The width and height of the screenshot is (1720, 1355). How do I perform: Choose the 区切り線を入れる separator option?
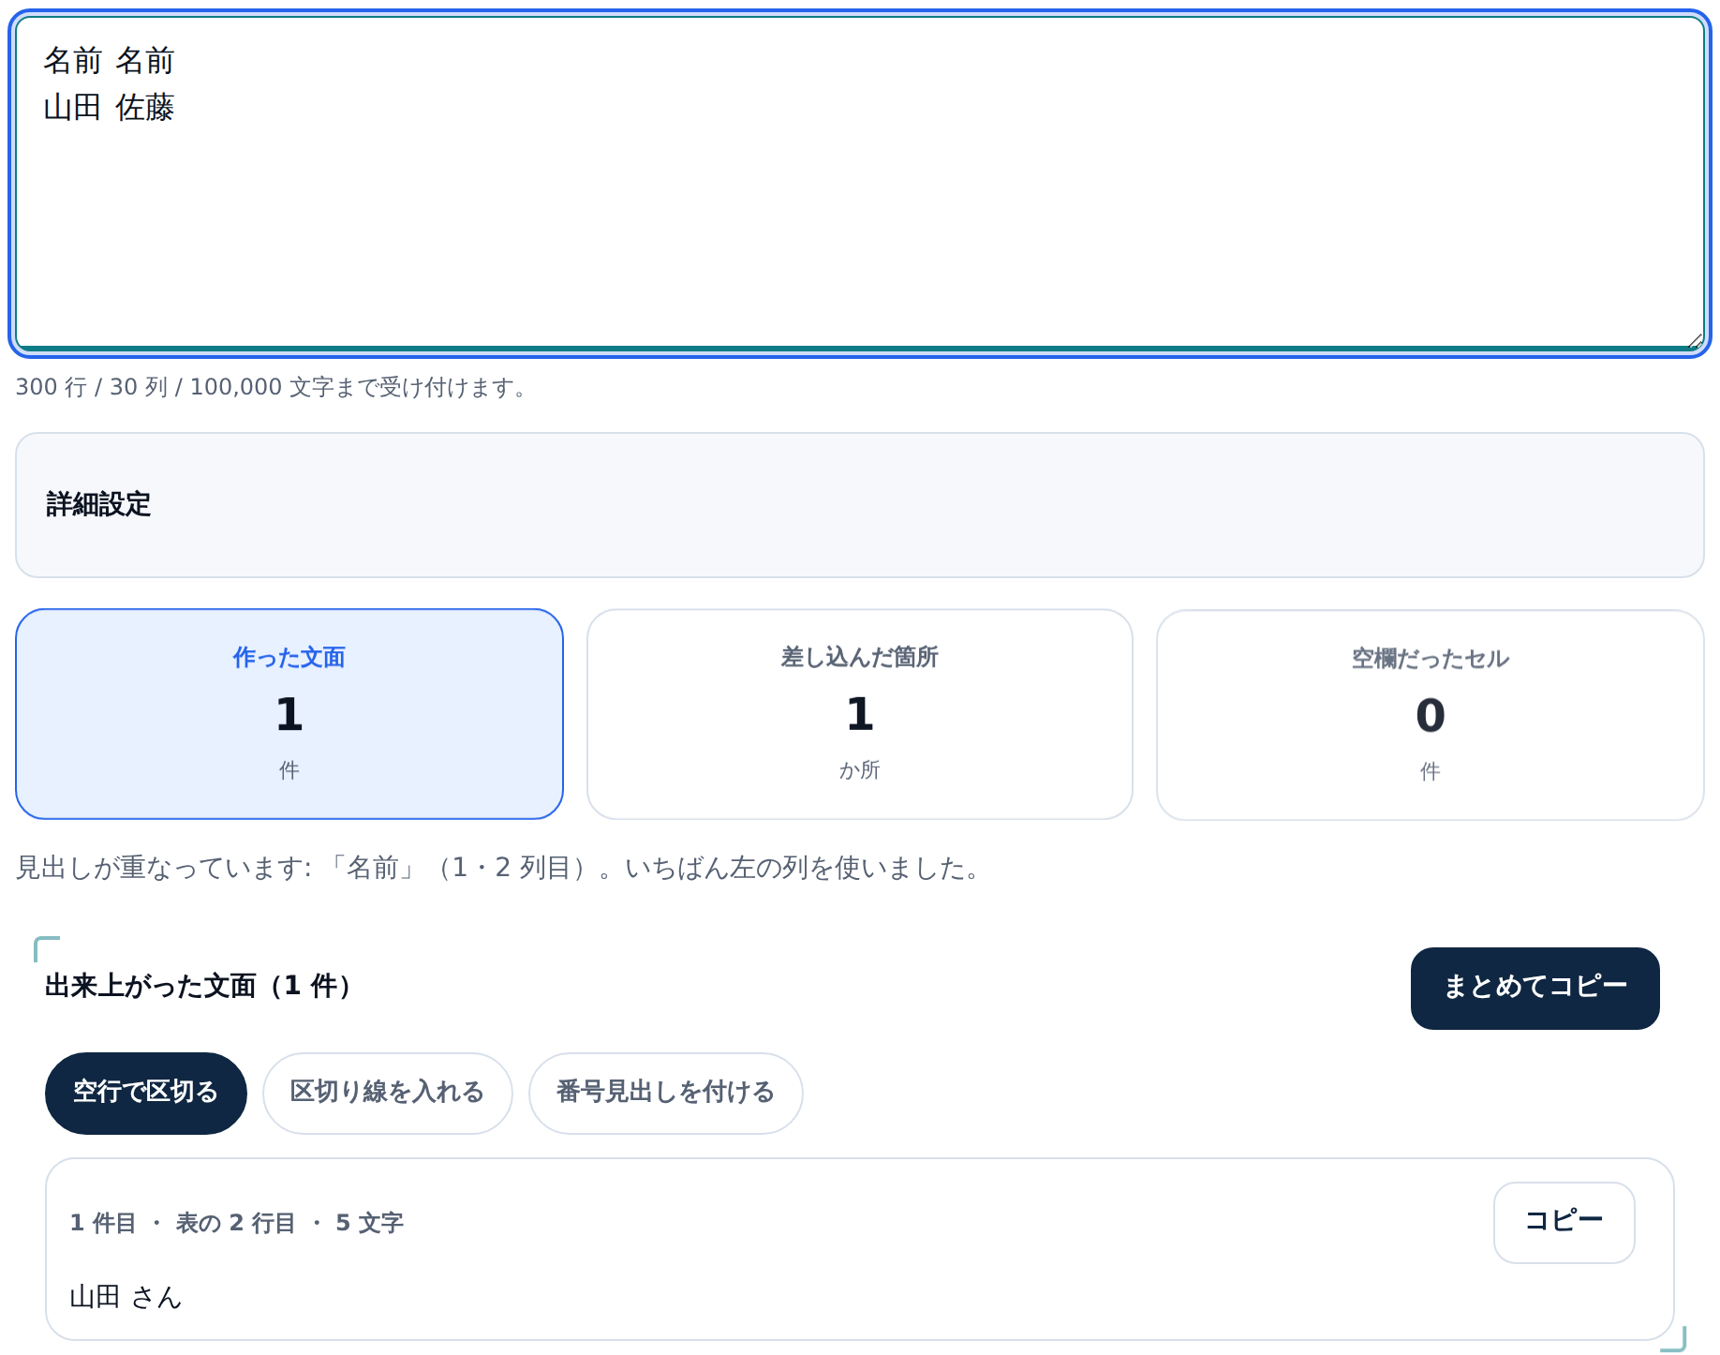click(387, 1093)
